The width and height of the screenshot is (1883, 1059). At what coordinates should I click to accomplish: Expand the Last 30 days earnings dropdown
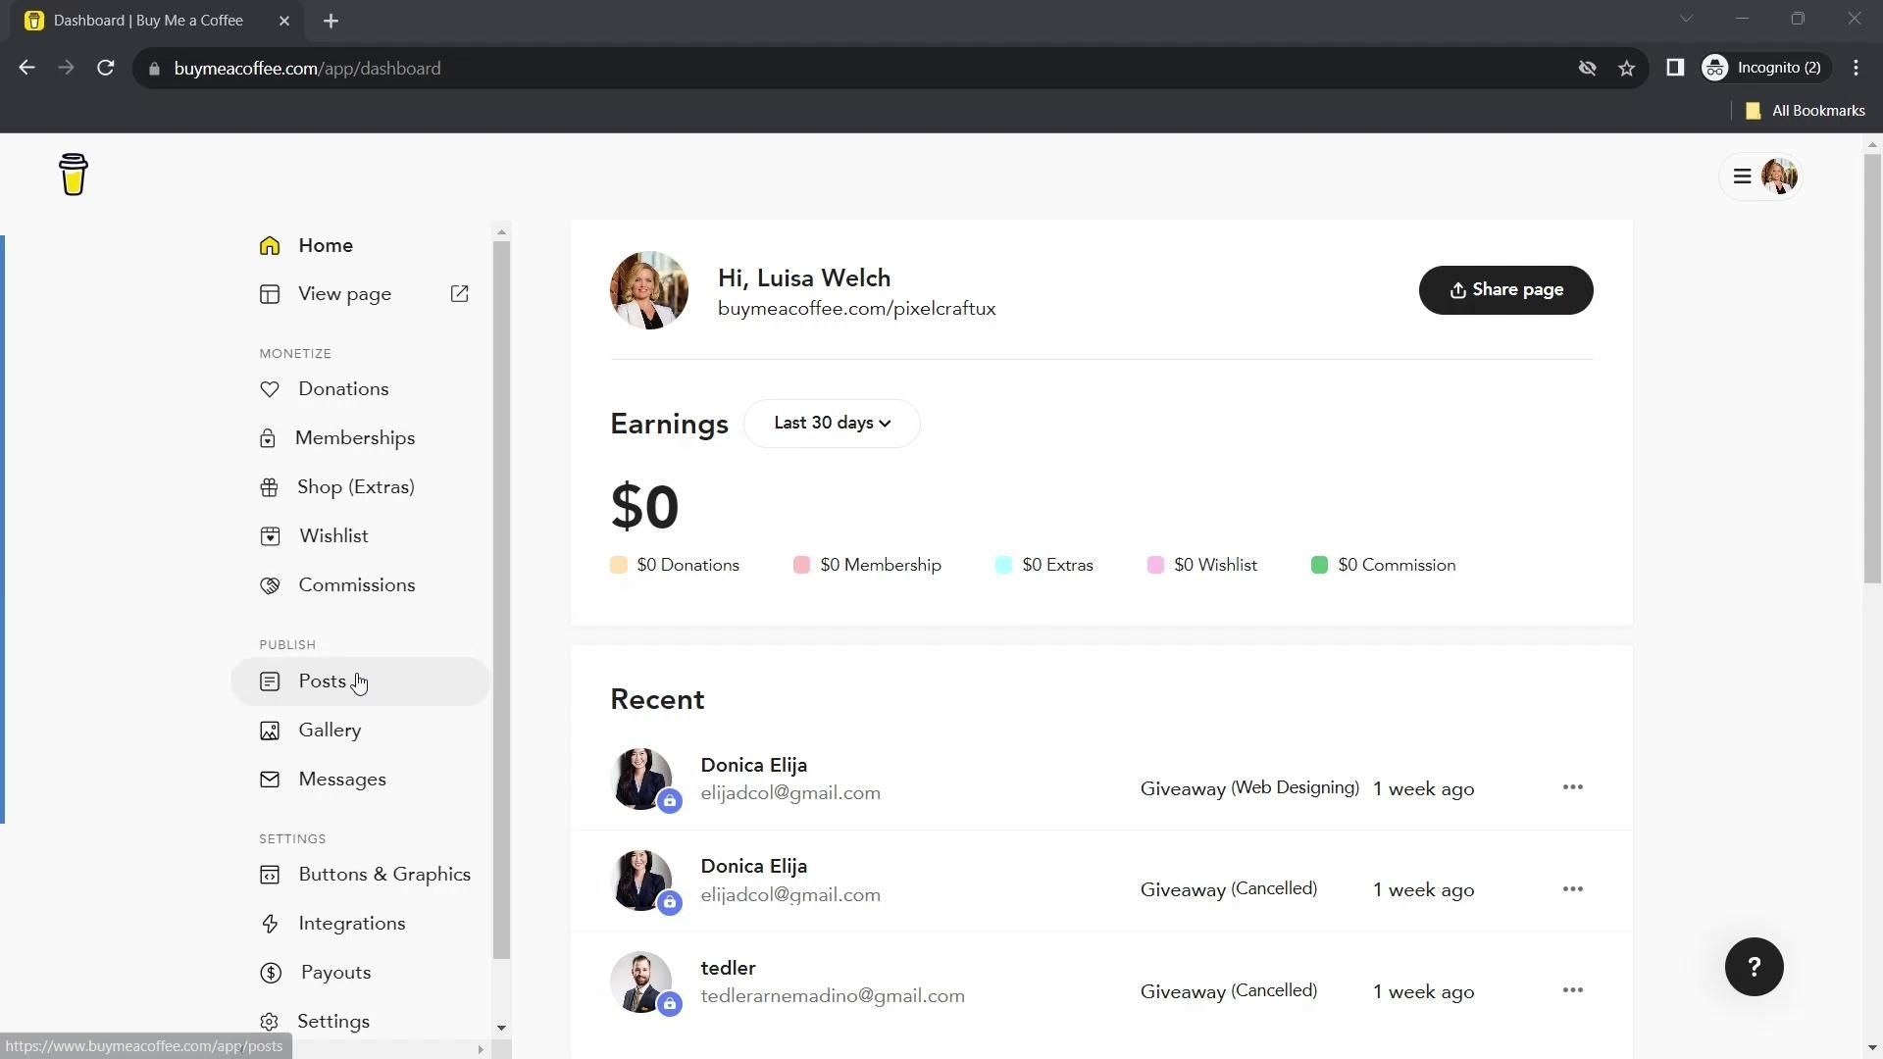832,424
